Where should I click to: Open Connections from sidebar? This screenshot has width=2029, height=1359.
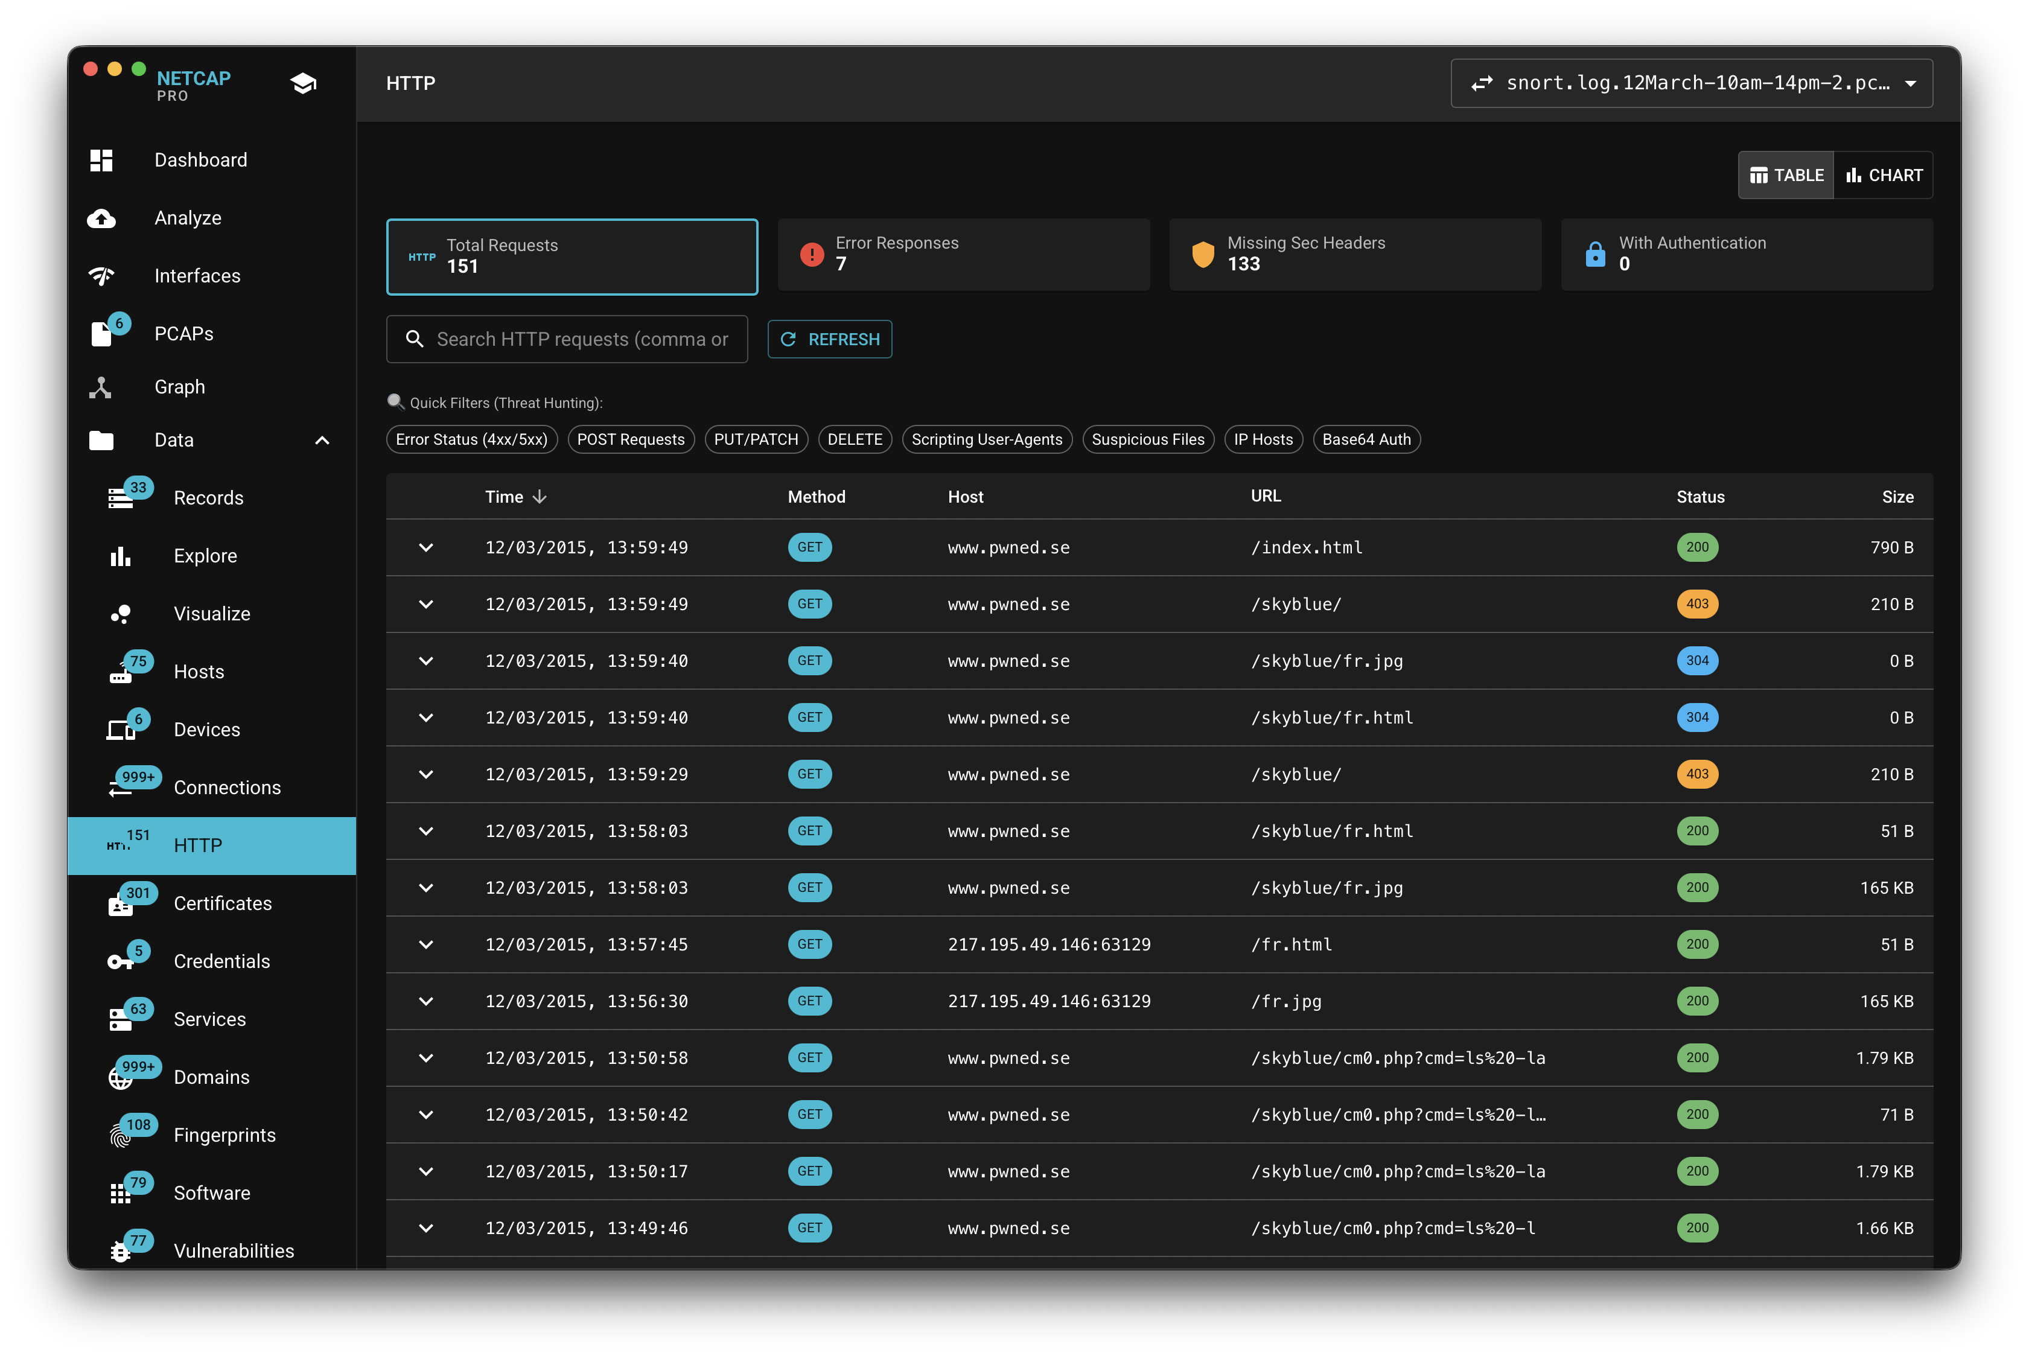pos(211,788)
